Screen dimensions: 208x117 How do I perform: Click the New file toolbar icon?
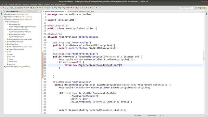[1, 8]
